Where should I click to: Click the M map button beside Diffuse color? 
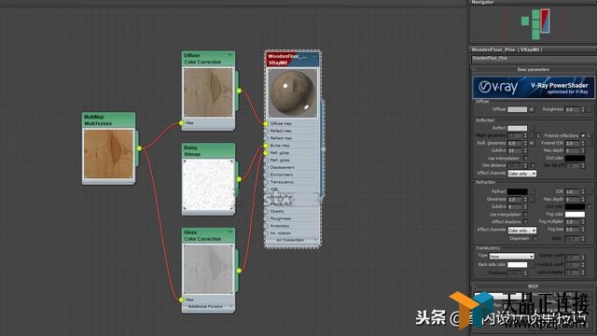(x=532, y=109)
